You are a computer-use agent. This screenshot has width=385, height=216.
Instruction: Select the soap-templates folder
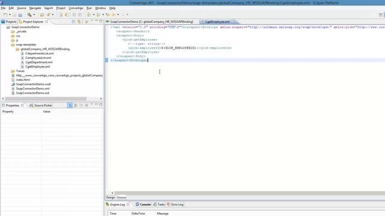26,45
